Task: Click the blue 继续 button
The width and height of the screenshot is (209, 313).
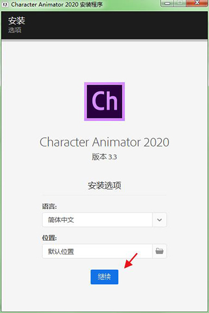Action: [105, 277]
